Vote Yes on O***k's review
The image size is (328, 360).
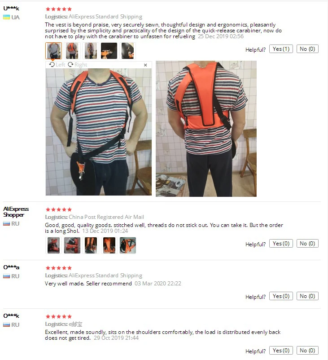281,351
